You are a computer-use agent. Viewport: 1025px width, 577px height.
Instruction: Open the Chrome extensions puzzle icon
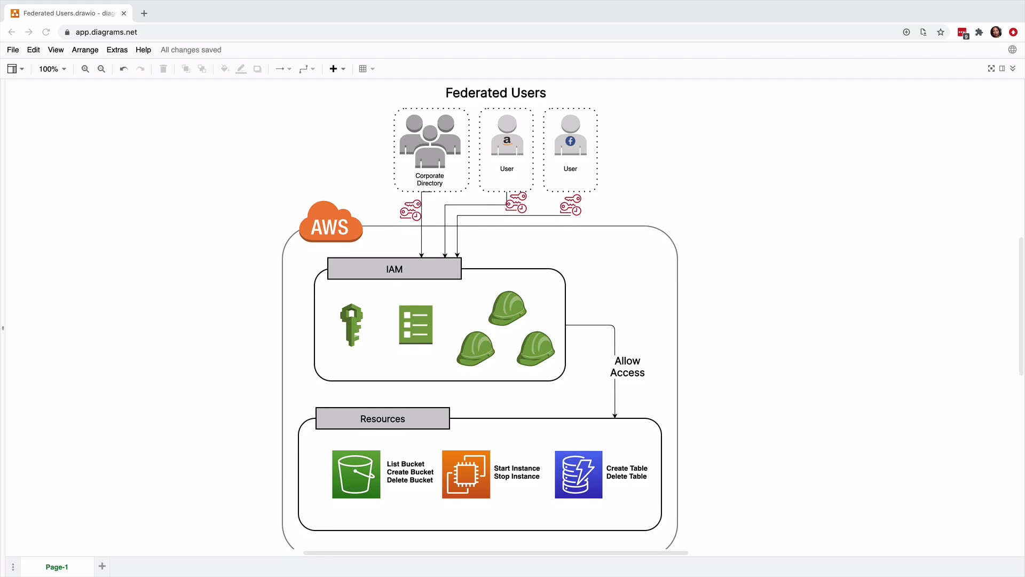point(979,32)
